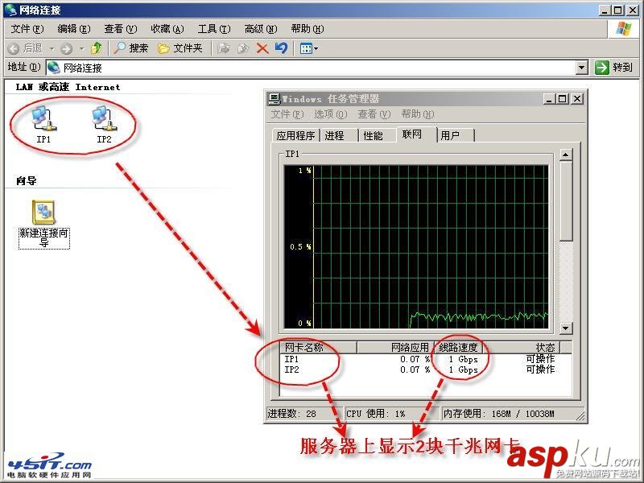The image size is (644, 483).
Task: Click the red X delete icon
Action: (262, 48)
